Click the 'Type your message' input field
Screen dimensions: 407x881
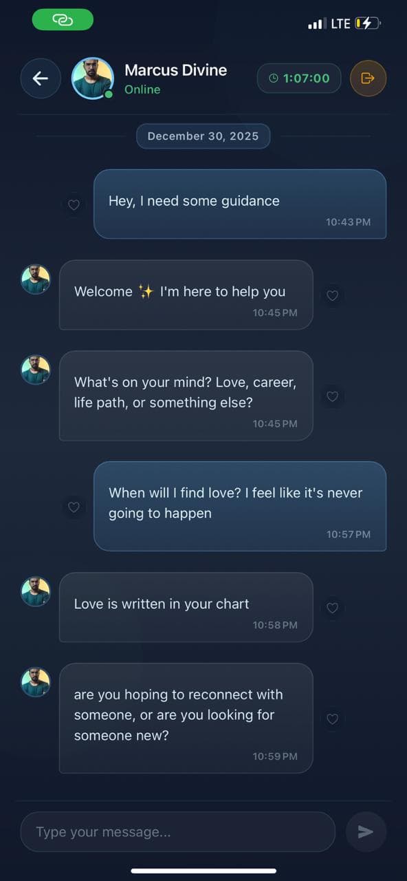[177, 831]
